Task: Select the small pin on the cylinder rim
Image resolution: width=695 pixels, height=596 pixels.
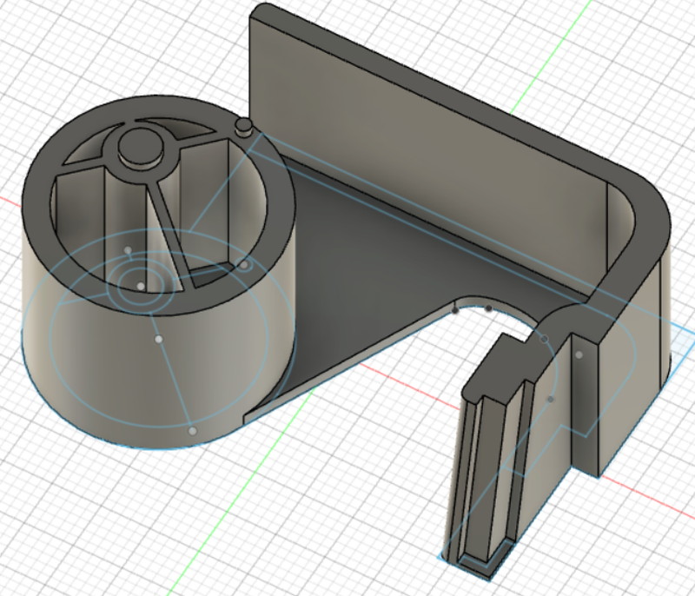Action: point(243,126)
